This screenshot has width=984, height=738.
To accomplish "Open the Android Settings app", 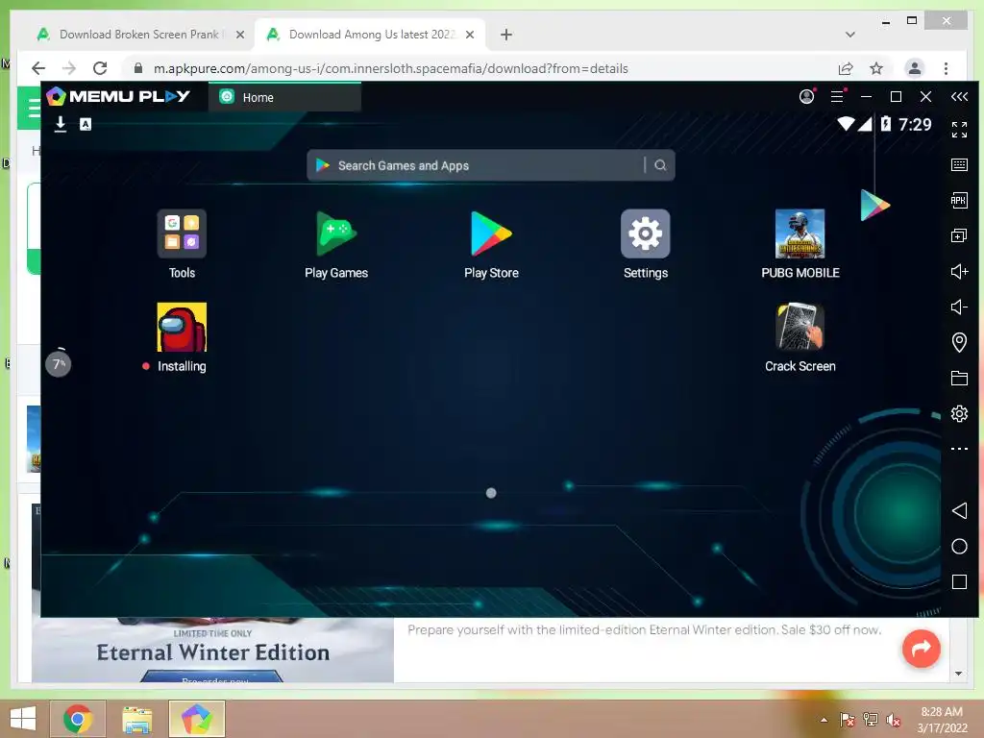I will click(645, 234).
